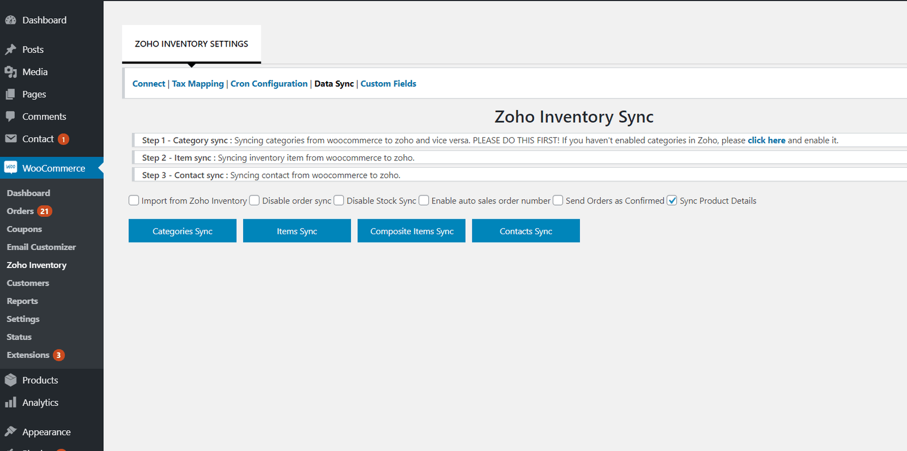
Task: Click the Pages icon in sidebar
Action: [10, 94]
